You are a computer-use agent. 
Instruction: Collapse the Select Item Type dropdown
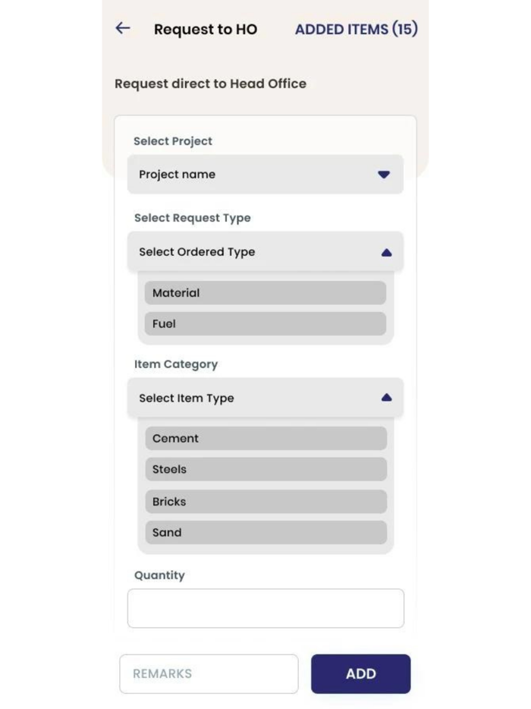coord(265,398)
